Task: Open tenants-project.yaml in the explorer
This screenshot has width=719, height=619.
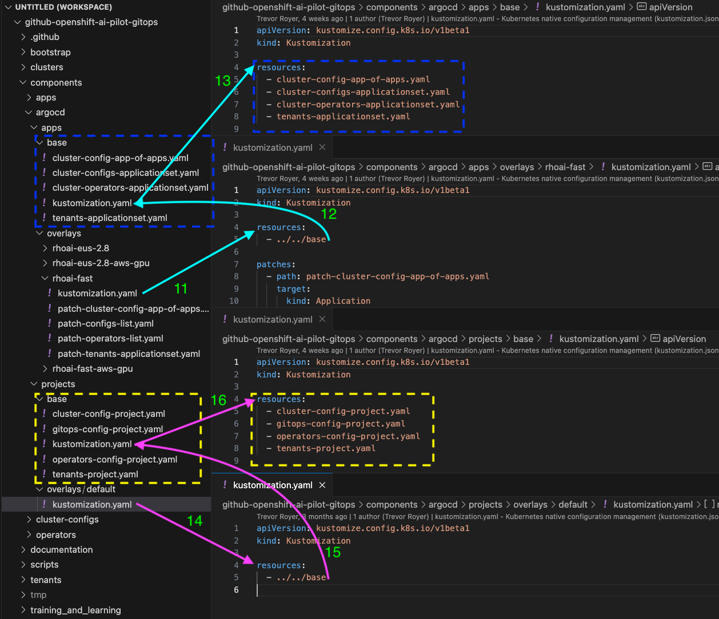Action: pyautogui.click(x=95, y=474)
